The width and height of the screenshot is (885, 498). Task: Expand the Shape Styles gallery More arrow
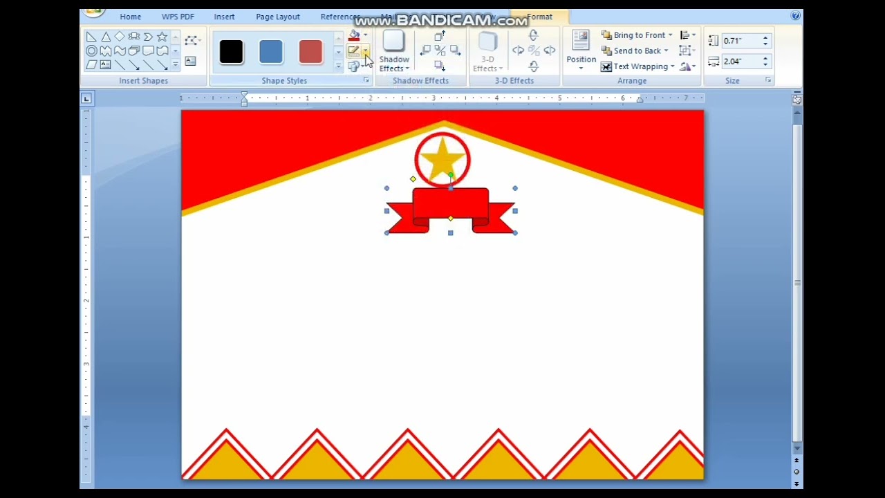[338, 66]
